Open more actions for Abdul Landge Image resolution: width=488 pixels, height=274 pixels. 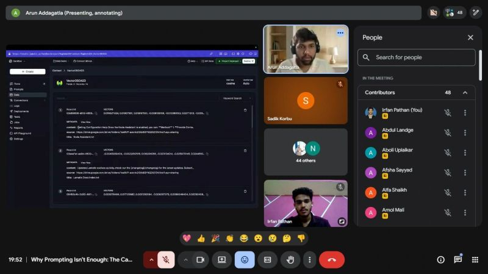tap(465, 132)
